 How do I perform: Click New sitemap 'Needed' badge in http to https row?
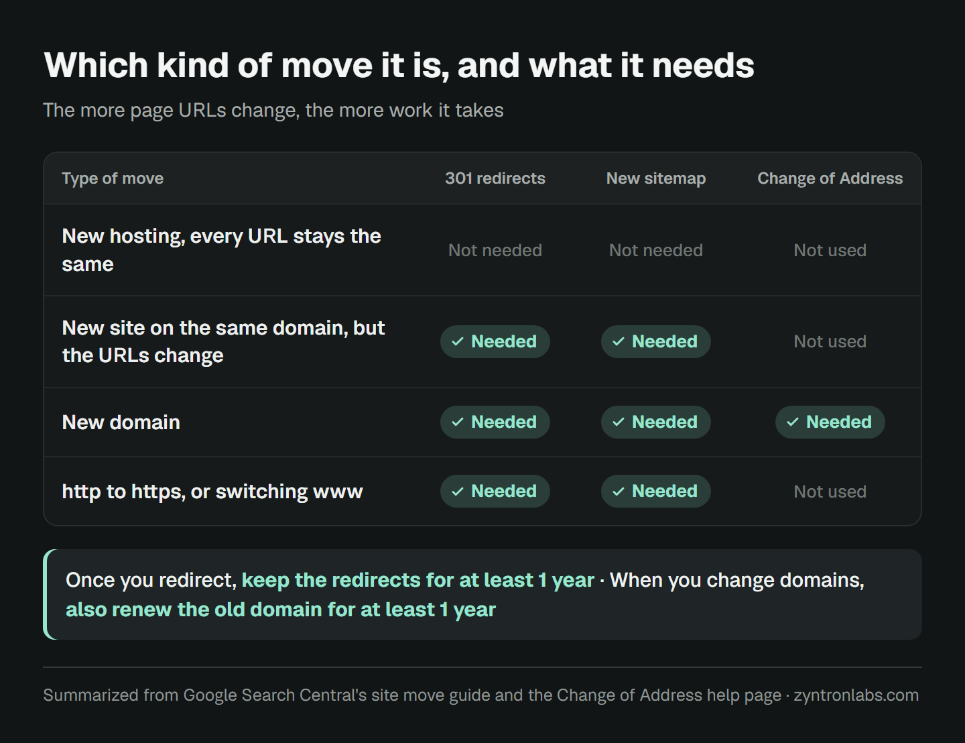tap(656, 492)
